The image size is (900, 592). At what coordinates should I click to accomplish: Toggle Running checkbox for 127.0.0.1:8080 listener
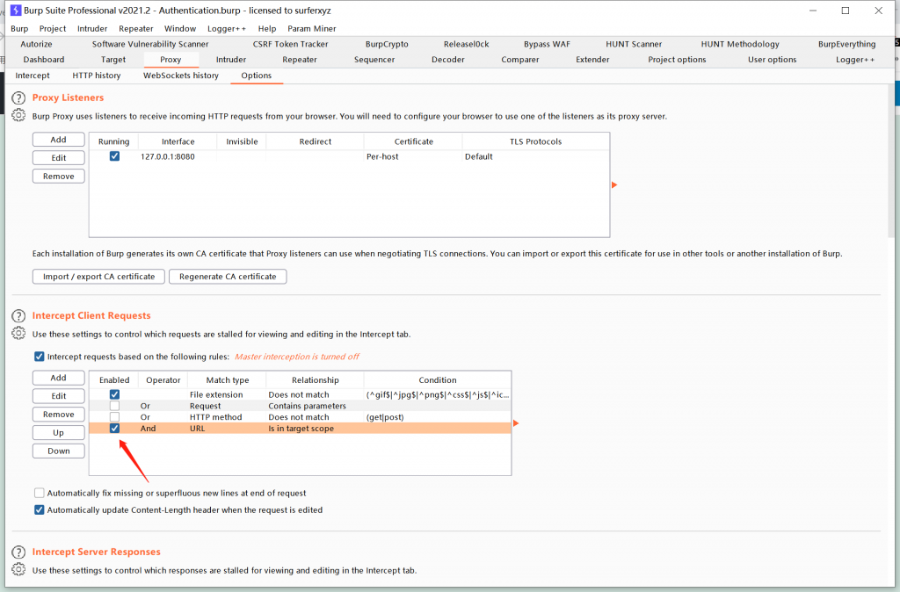pos(114,156)
